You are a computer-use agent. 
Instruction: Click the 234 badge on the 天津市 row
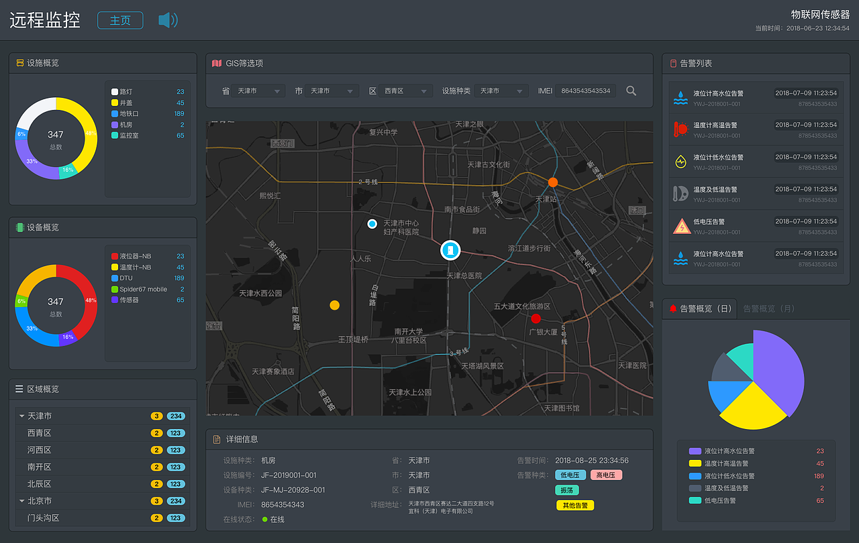coord(176,416)
